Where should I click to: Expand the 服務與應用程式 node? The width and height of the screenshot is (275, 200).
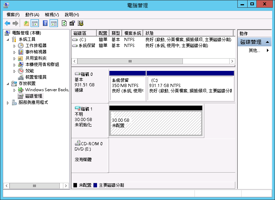pyautogui.click(x=8, y=102)
